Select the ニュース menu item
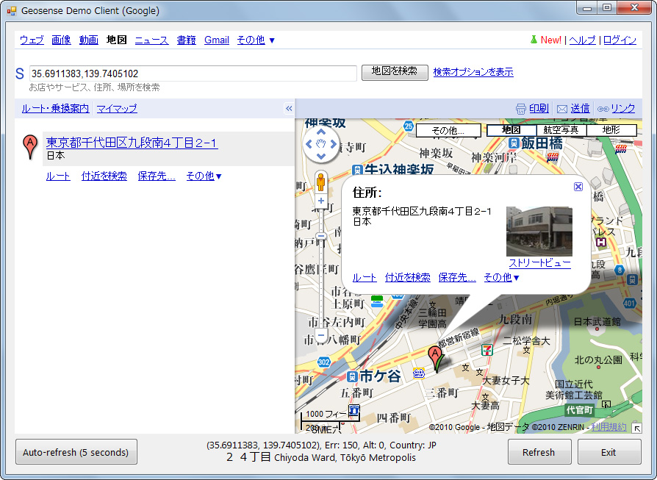The height and width of the screenshot is (480, 657). pos(151,40)
